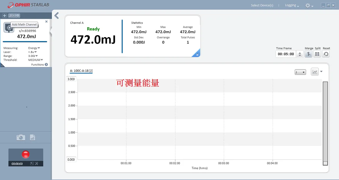Open the gear settings menu

pyautogui.click(x=309, y=6)
